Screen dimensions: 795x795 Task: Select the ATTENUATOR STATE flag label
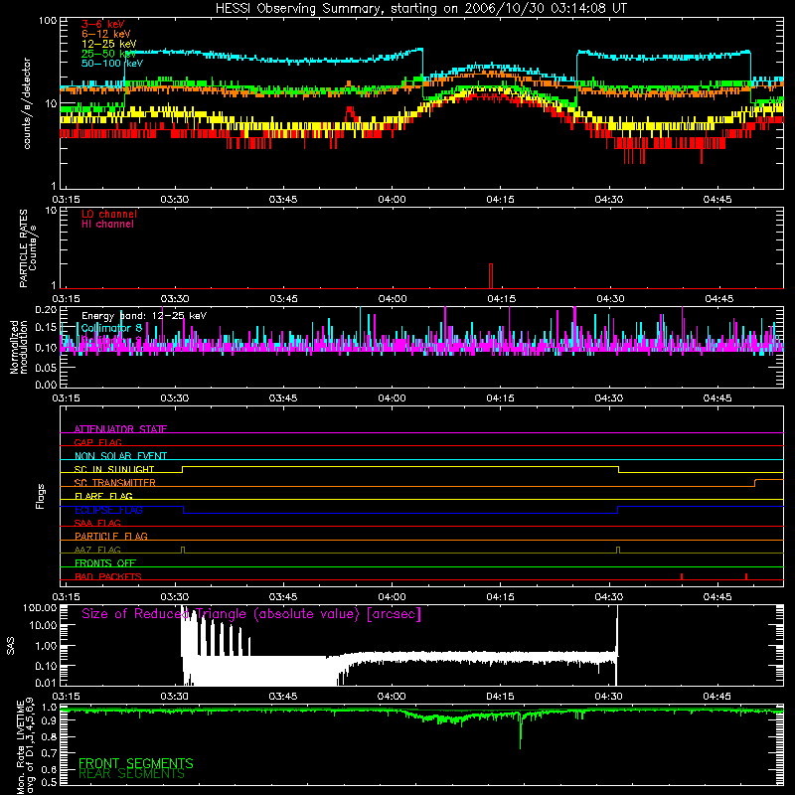pyautogui.click(x=120, y=429)
